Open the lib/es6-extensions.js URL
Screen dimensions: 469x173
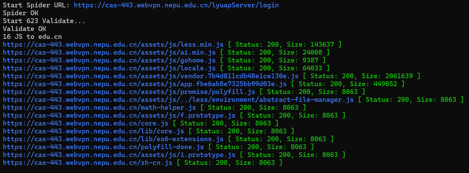click(x=113, y=139)
